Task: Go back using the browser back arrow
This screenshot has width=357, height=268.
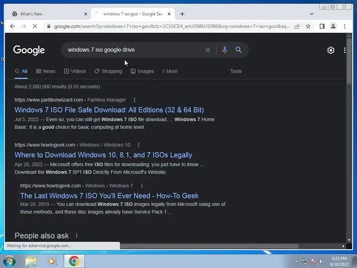Action: pyautogui.click(x=13, y=26)
